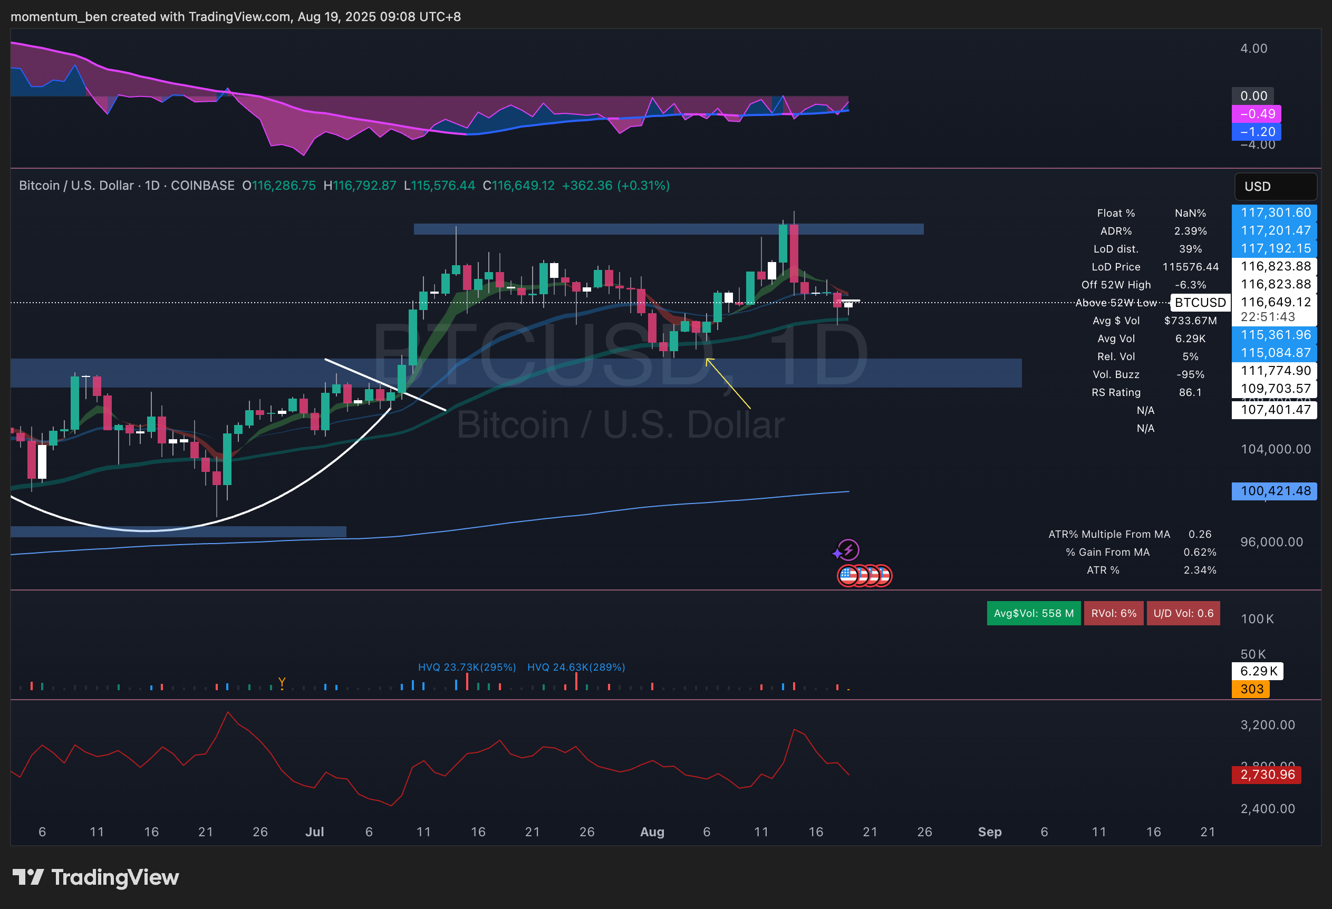The height and width of the screenshot is (909, 1332).
Task: Click the HVQ 24.63K(289%) volume label
Action: [575, 667]
